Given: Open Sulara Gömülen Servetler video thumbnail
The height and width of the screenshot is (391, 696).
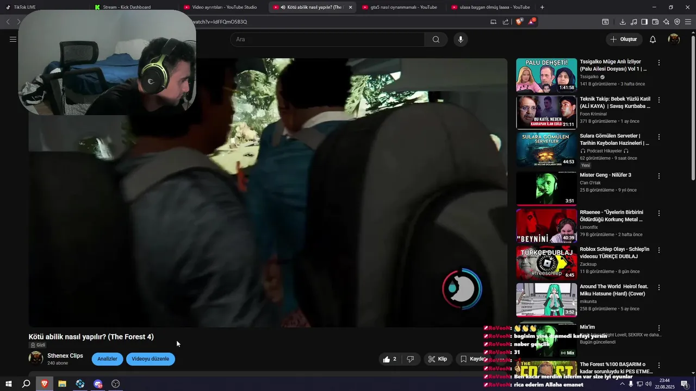Looking at the screenshot, I should [x=546, y=149].
